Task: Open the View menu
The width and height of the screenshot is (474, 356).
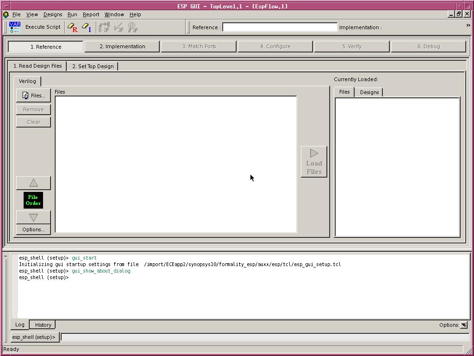Action: click(32, 14)
